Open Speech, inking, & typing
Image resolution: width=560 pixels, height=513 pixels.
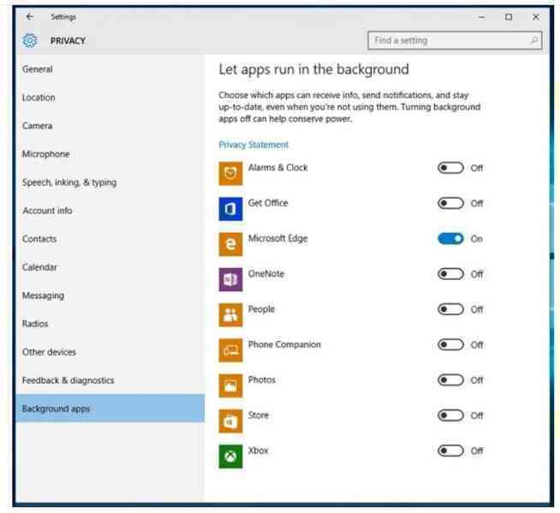(110, 182)
